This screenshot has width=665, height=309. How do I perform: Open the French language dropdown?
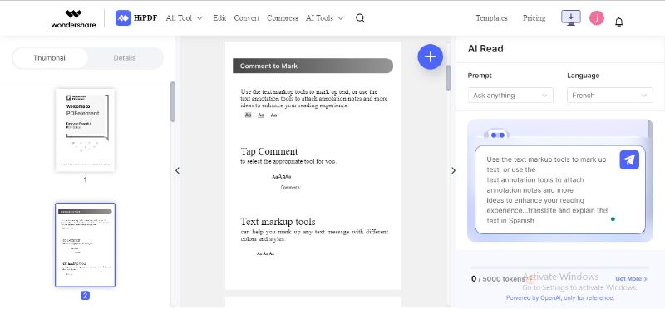(610, 96)
